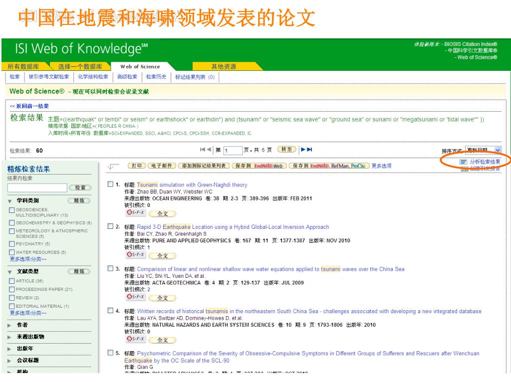
Task: Open the 排序方式 sort dropdown
Action: coord(483,150)
